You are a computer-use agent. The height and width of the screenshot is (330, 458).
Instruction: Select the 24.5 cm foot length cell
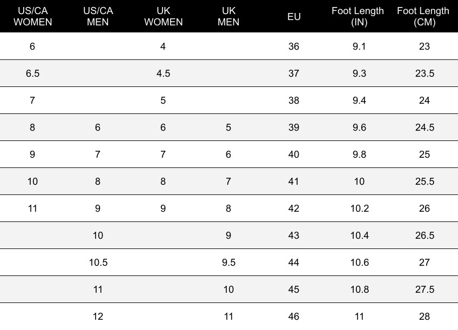pos(424,127)
